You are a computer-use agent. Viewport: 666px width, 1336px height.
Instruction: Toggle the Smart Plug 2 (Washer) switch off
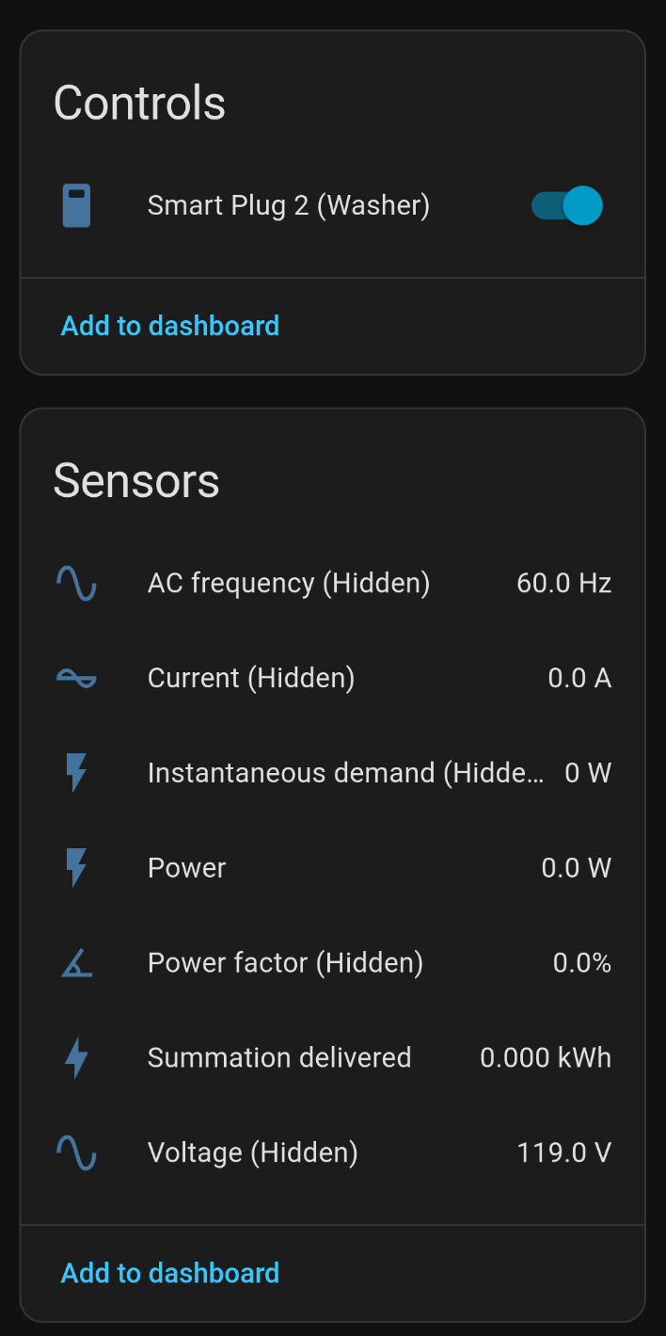[x=566, y=205]
